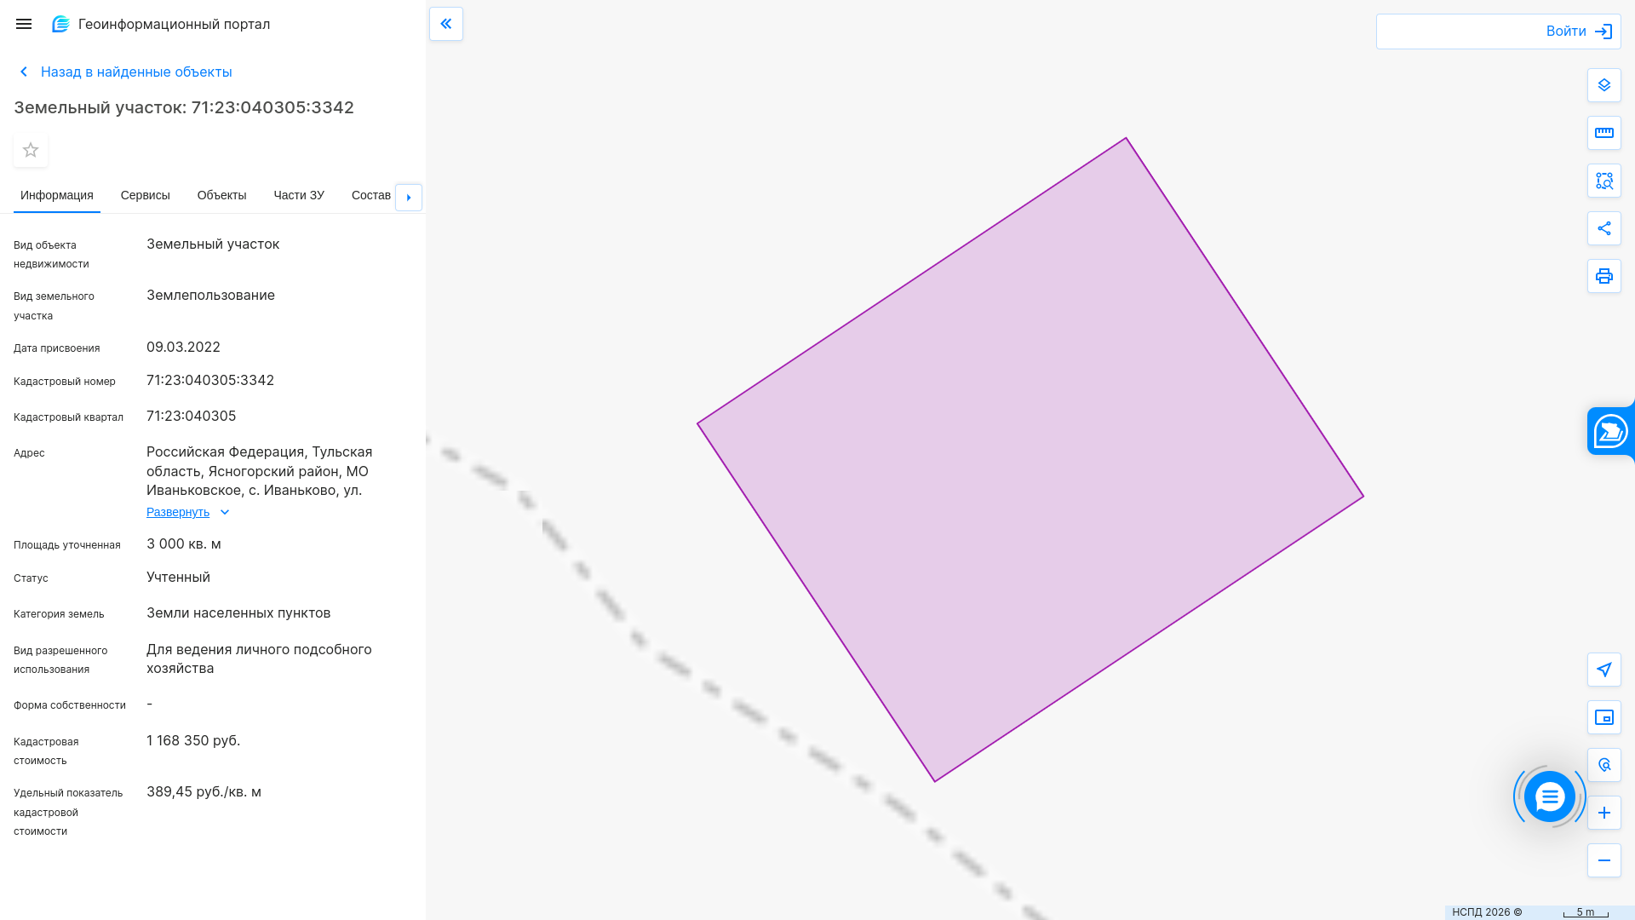Expand the full address text
Image resolution: width=1635 pixels, height=920 pixels.
pyautogui.click(x=178, y=512)
